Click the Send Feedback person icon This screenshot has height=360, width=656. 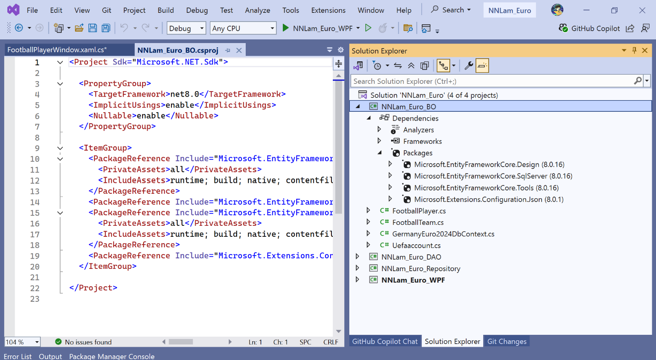(x=645, y=28)
